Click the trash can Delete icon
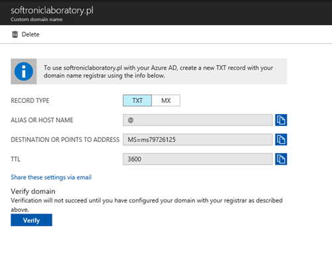Image resolution: width=332 pixels, height=276 pixels. click(15, 34)
